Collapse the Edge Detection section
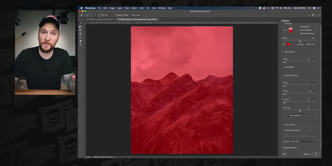This screenshot has height=166, width=332. point(282,52)
